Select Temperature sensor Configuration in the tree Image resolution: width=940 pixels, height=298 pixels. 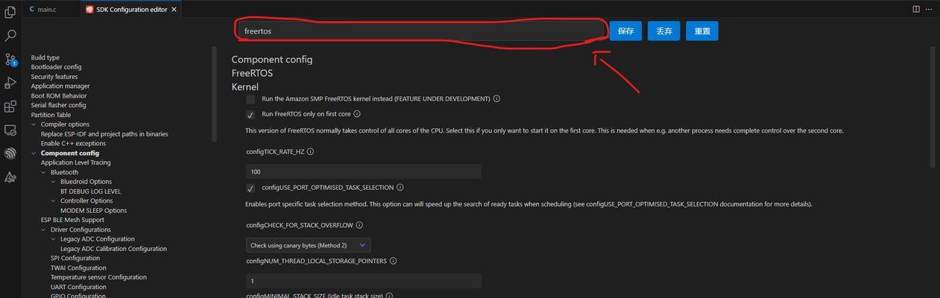98,277
